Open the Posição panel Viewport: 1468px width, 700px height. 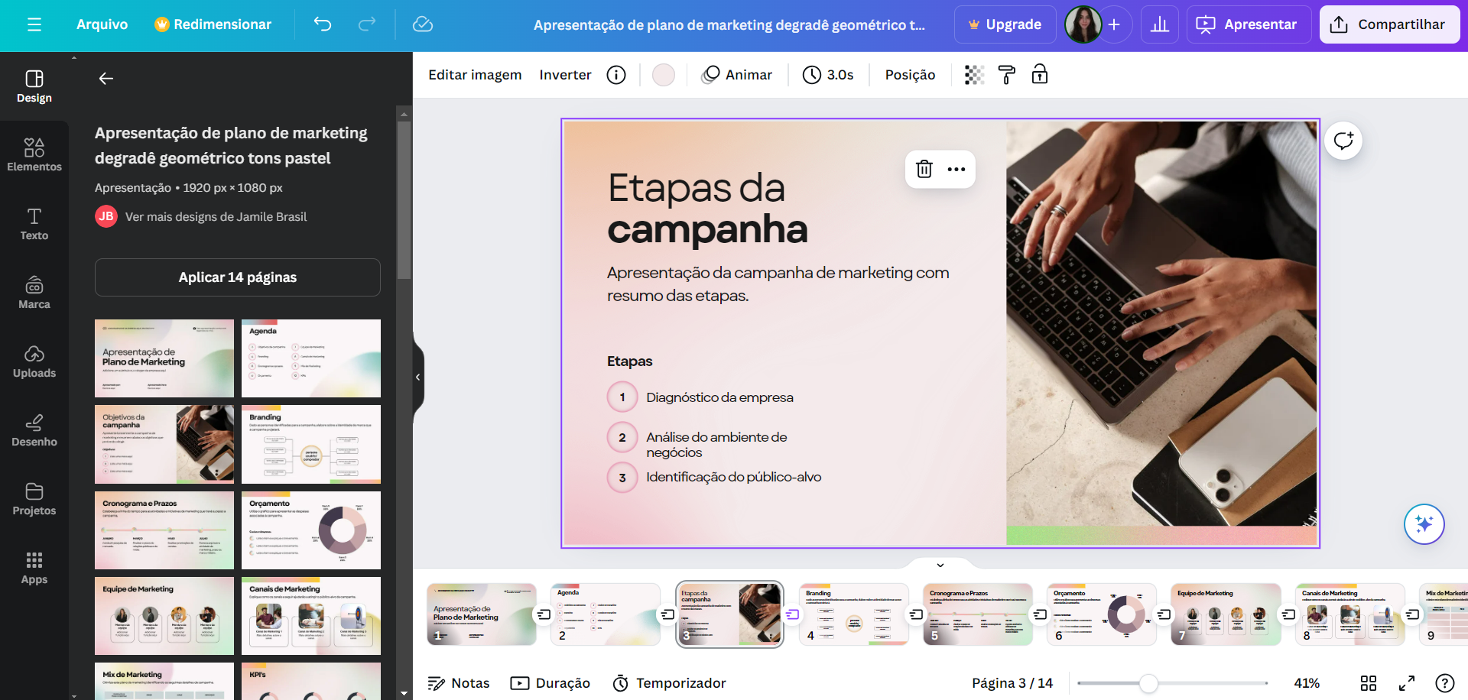coord(910,75)
